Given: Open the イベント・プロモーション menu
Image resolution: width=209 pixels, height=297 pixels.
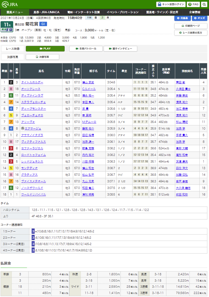Looking at the screenshot, I should 122,12.
